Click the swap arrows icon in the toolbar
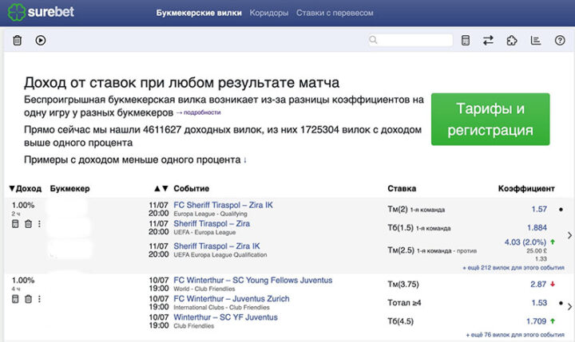Image resolution: width=575 pixels, height=342 pixels. [488, 40]
